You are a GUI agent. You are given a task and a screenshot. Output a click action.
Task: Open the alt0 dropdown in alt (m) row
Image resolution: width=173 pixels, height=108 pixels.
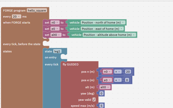point(105,87)
